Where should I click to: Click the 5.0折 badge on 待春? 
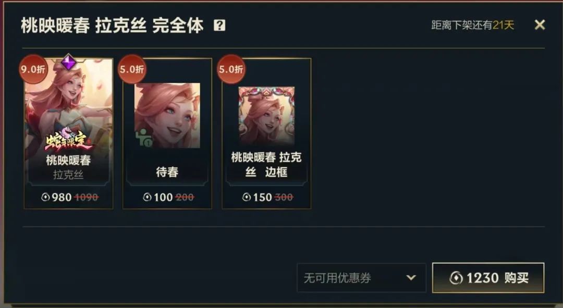(132, 69)
